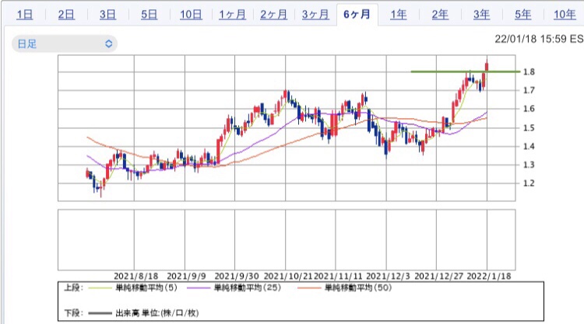
Task: Switch to the 5年 period tab
Action: click(x=523, y=15)
